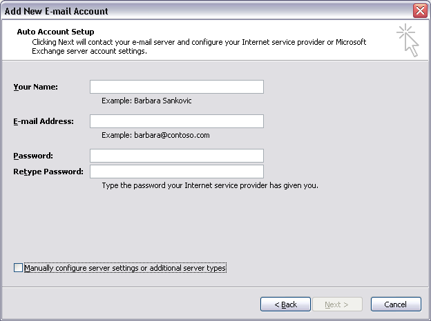
Task: Click into the Password field
Action: tap(177, 156)
